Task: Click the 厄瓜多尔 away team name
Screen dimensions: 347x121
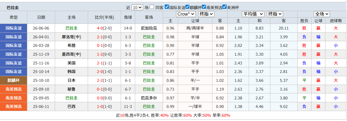Action: [149, 98]
